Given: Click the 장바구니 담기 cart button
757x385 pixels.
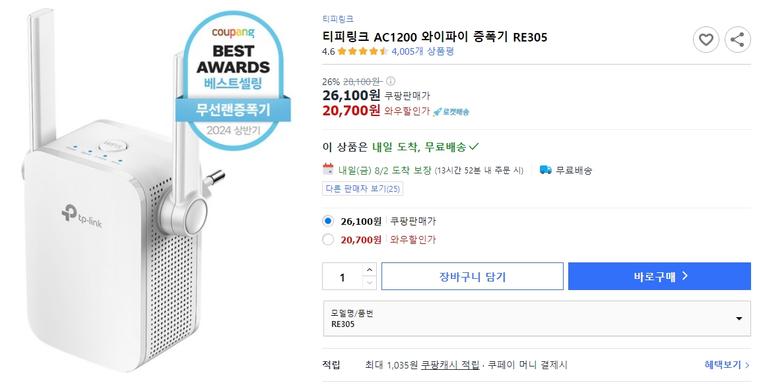Looking at the screenshot, I should click(x=472, y=276).
